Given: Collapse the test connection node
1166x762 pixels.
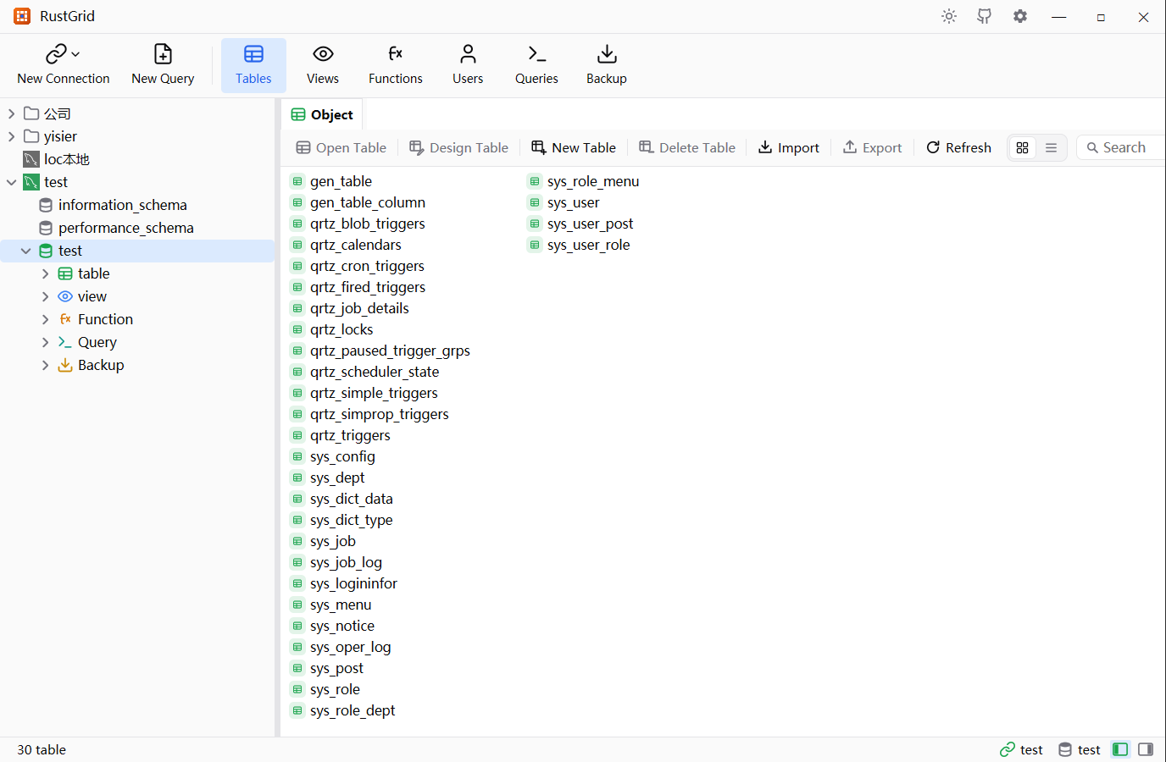Looking at the screenshot, I should tap(11, 182).
